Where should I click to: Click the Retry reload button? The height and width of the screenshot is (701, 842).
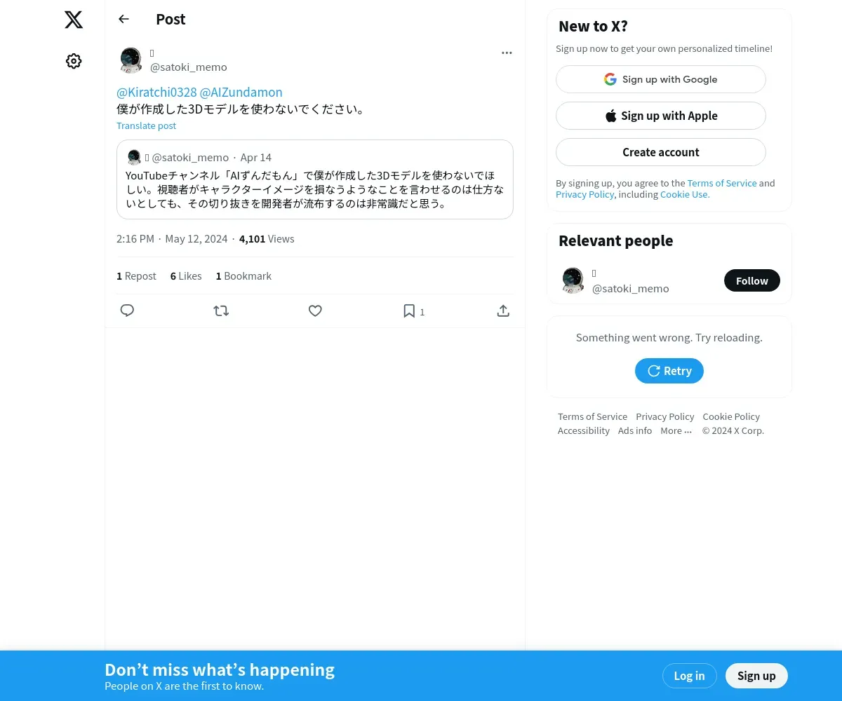pos(669,371)
